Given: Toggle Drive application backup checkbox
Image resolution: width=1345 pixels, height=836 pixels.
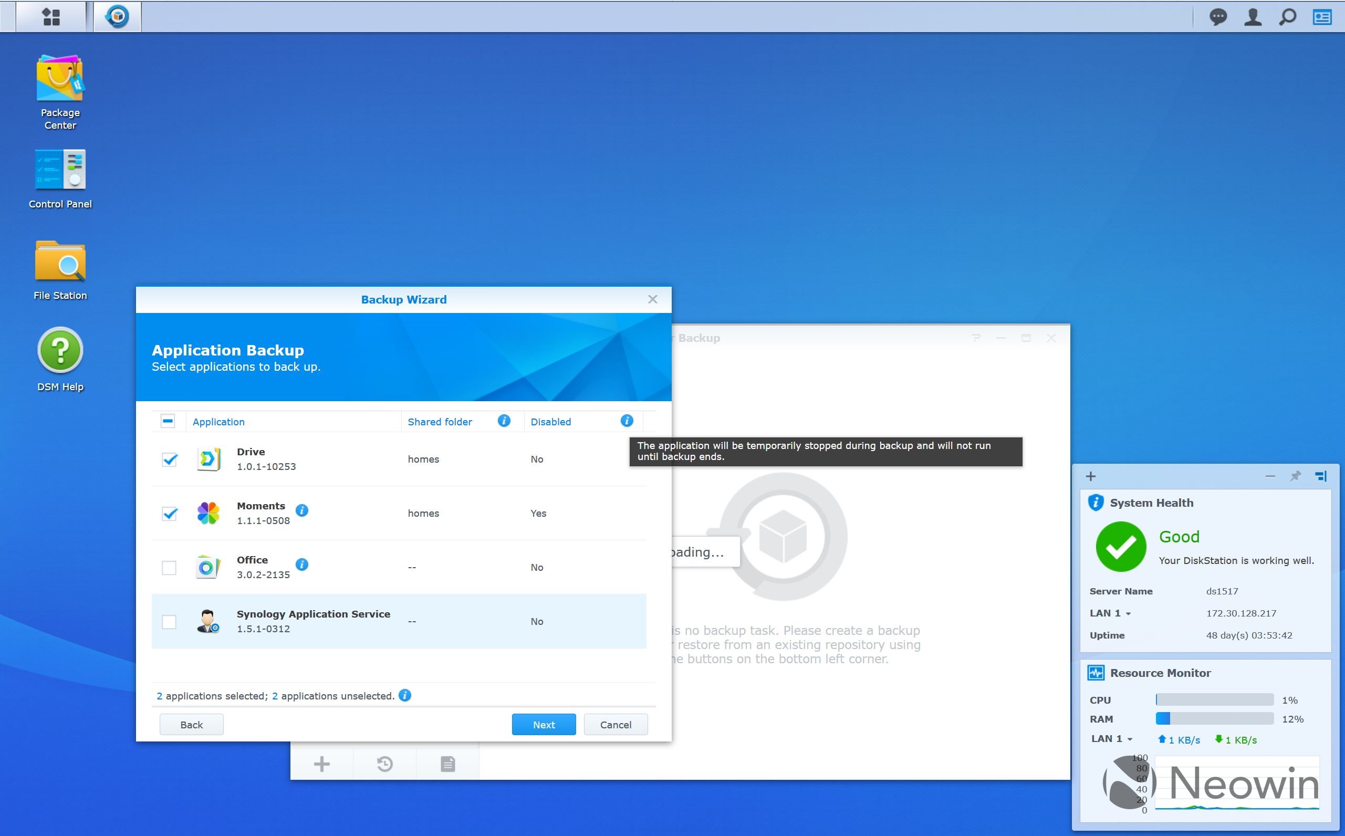Looking at the screenshot, I should pyautogui.click(x=169, y=459).
